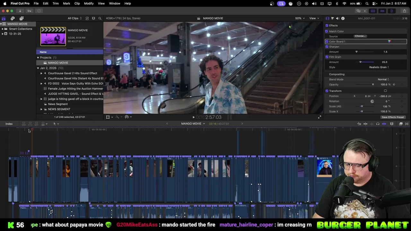Open the Blend Mode Normal dropdown

(x=383, y=80)
